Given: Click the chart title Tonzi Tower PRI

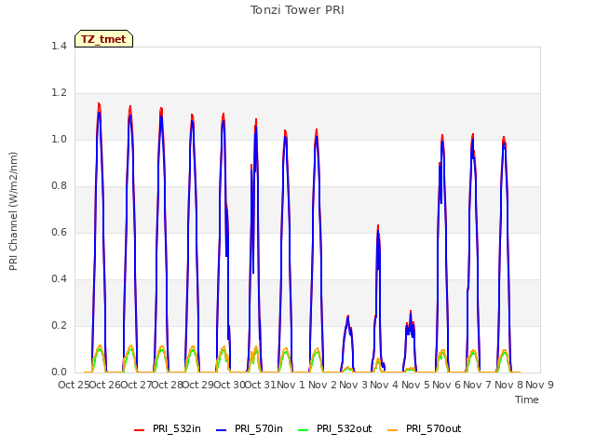Looking at the screenshot, I should click(x=297, y=10).
